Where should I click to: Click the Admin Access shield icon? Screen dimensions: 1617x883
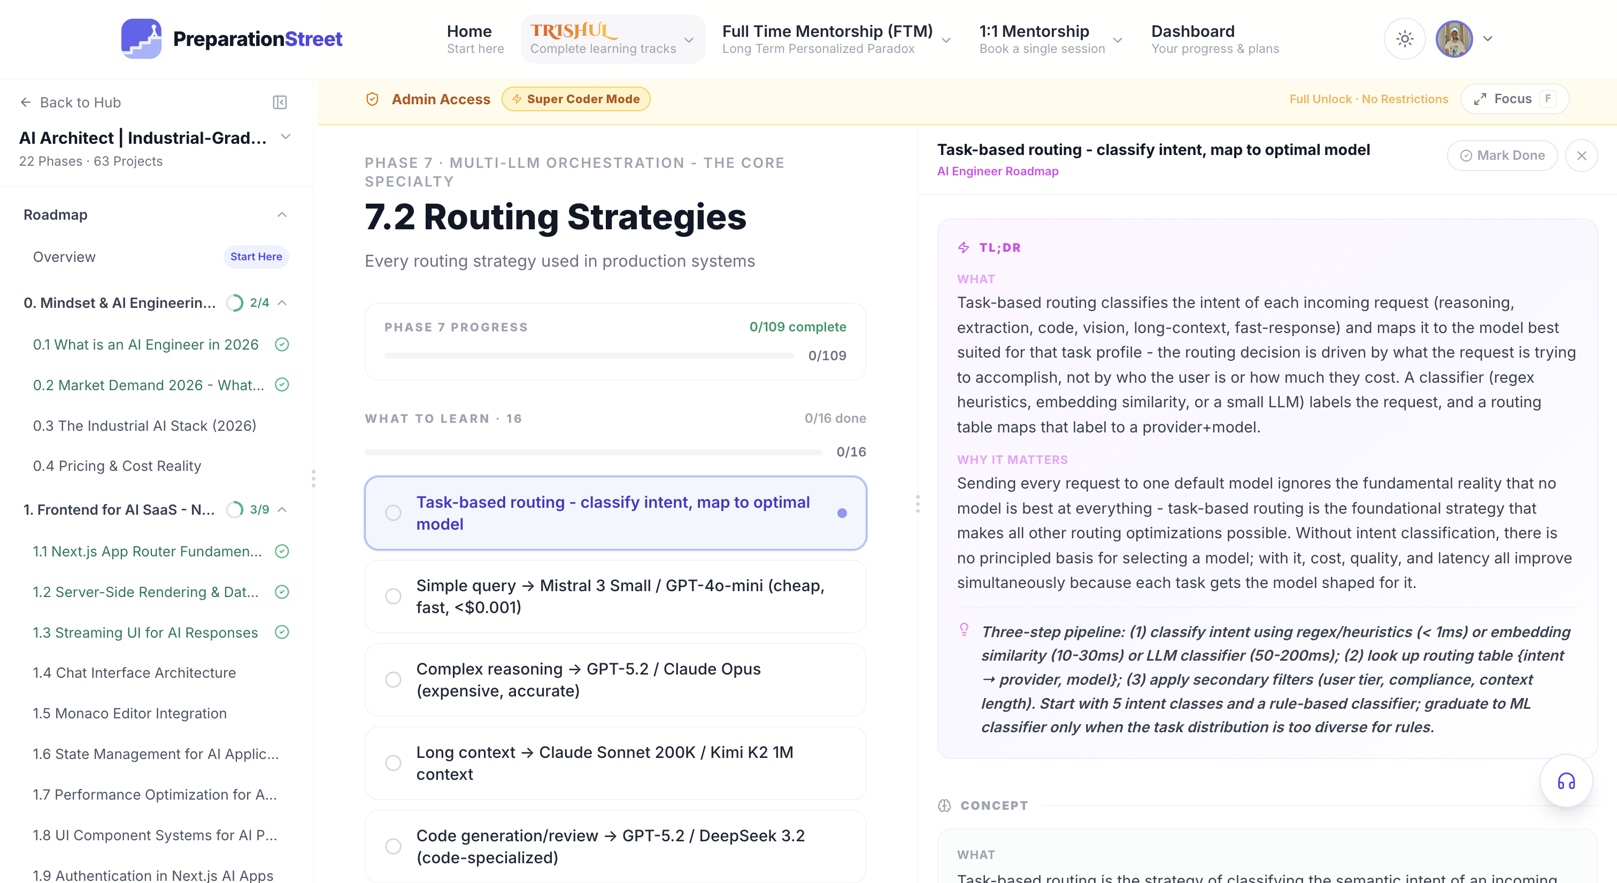pos(372,99)
